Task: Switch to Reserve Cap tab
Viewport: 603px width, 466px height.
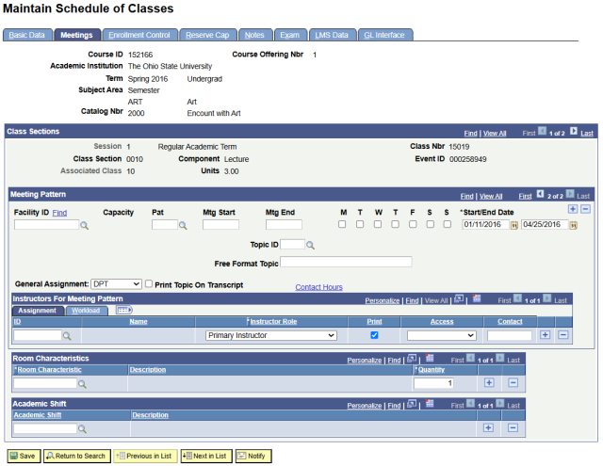Action: pyautogui.click(x=207, y=35)
